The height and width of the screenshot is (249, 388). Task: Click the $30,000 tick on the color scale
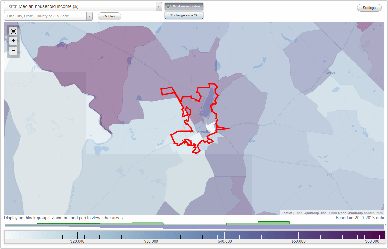151,235
